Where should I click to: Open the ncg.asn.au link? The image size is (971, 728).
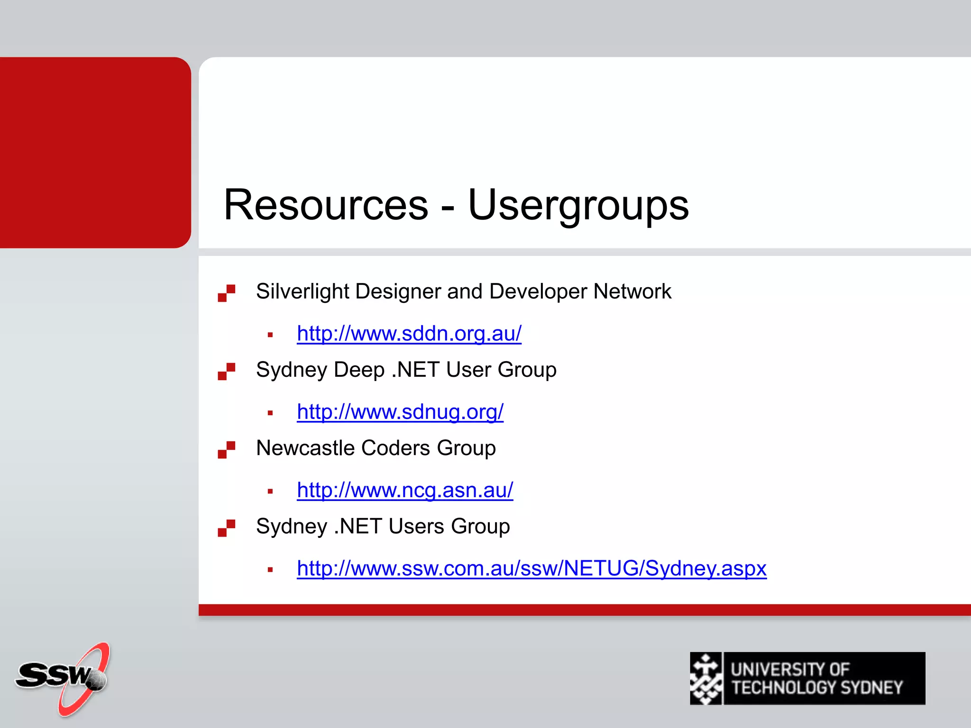click(x=404, y=490)
